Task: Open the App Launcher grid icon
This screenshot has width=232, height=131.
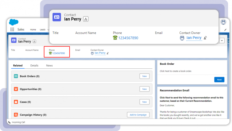Action: pyautogui.click(x=12, y=29)
